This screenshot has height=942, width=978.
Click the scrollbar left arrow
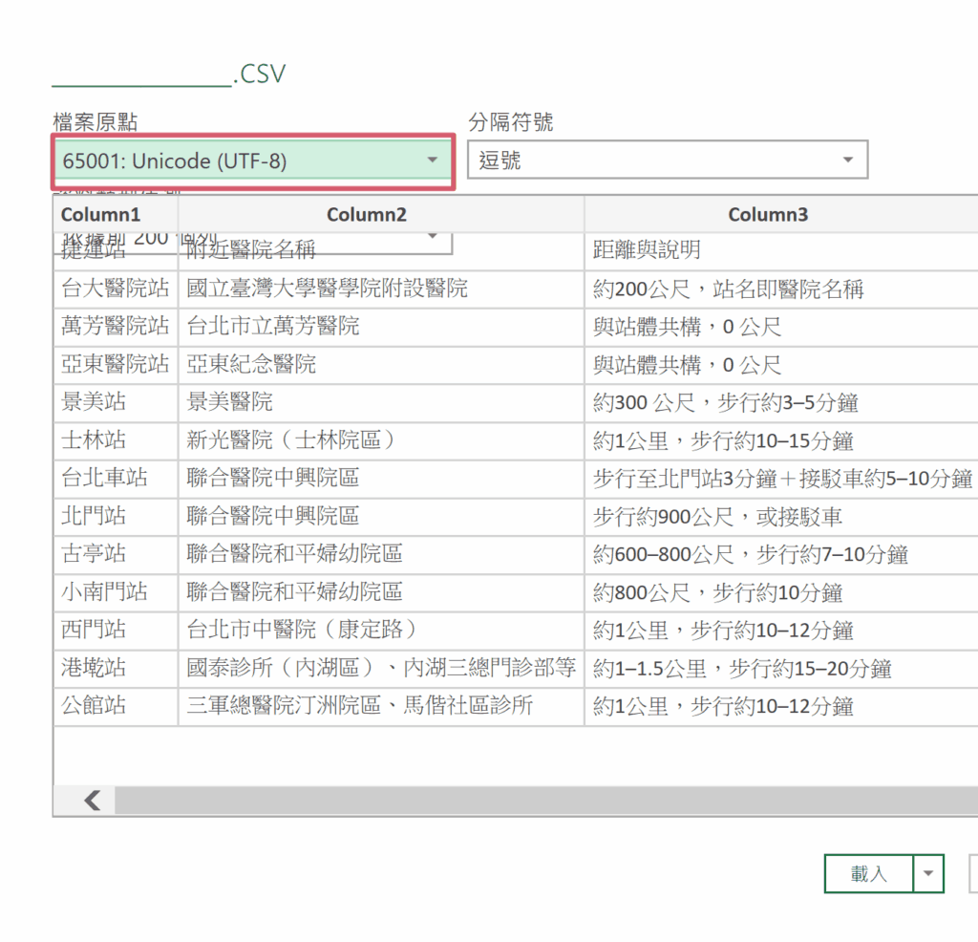tap(93, 801)
